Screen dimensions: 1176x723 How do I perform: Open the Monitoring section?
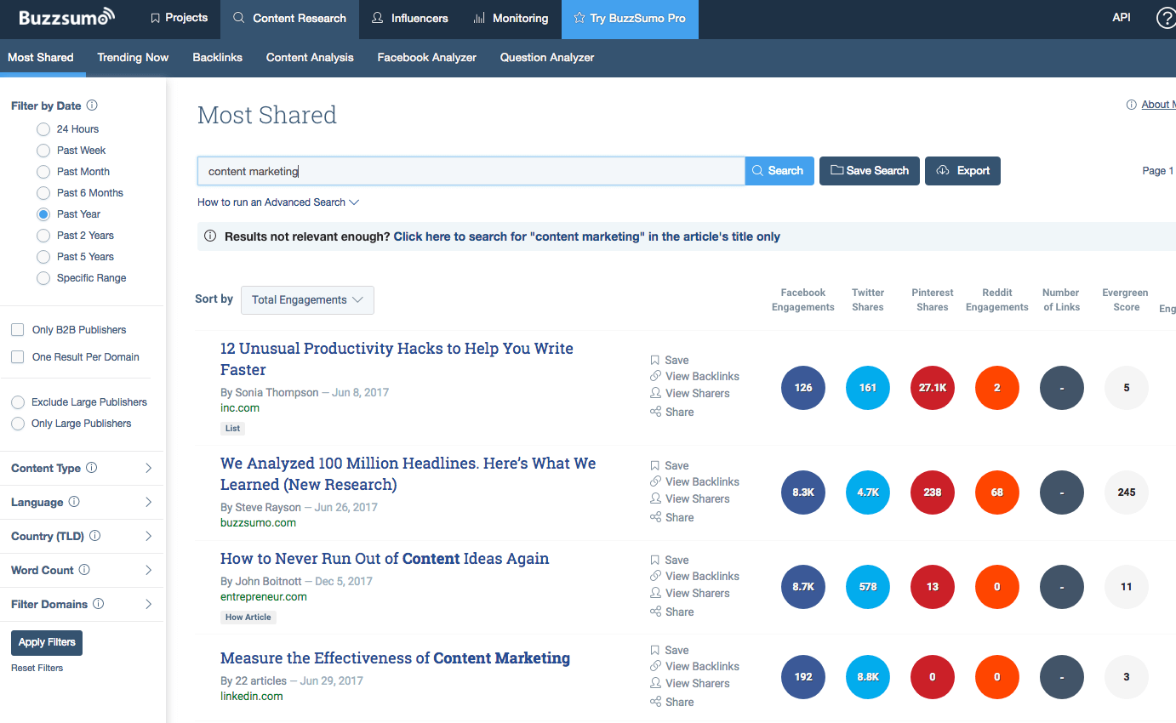[x=511, y=18]
